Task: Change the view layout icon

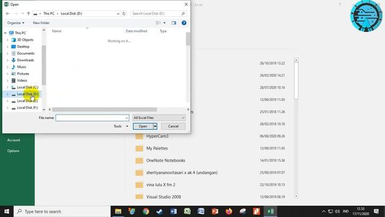Action: pos(158,23)
